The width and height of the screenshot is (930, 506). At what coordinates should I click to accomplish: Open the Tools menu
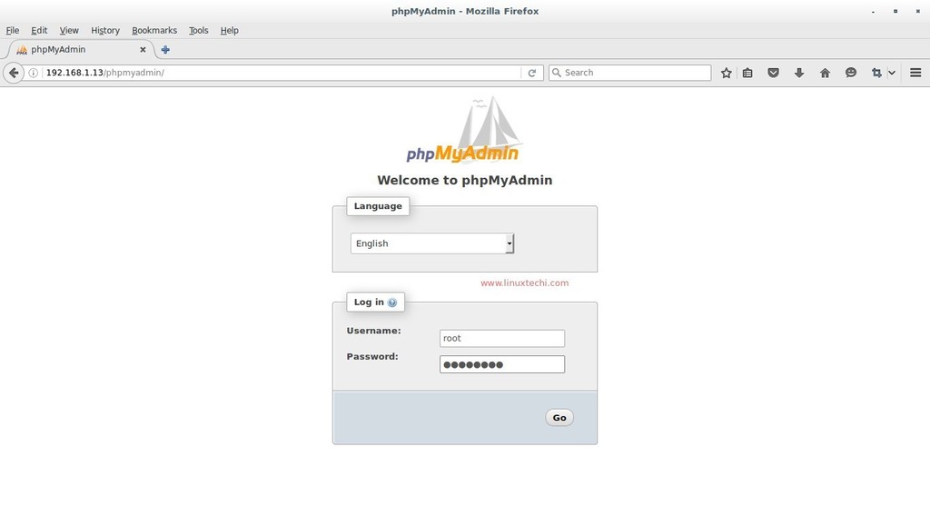[199, 30]
